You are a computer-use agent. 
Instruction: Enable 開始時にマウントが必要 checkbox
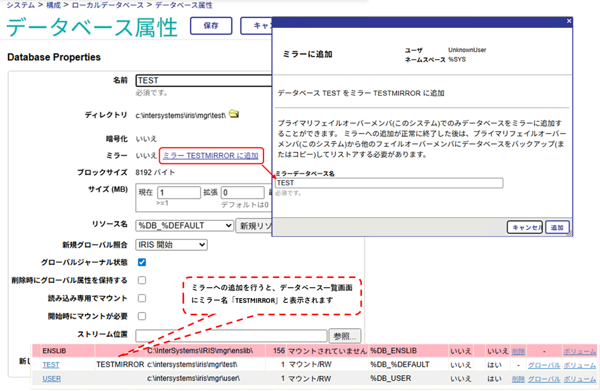141,316
